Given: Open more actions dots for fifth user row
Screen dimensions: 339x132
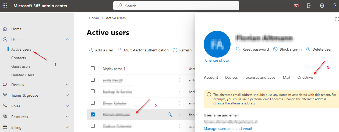Looking at the screenshot, I should (x=179, y=126).
